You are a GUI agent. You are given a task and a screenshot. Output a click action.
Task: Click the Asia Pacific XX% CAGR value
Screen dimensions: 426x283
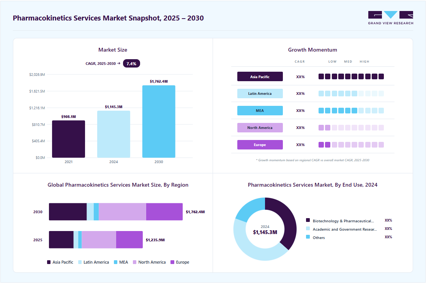(300, 77)
